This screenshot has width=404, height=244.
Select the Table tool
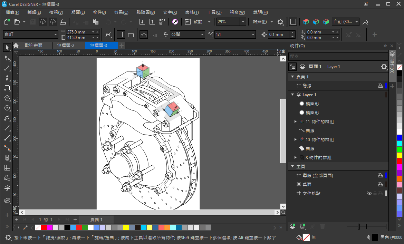7,168
